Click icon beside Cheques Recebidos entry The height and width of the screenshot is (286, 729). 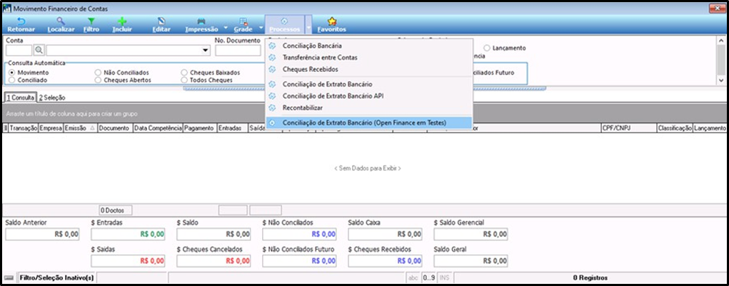[x=273, y=69]
